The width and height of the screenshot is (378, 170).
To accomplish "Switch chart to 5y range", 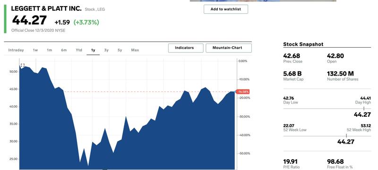I will point(120,50).
